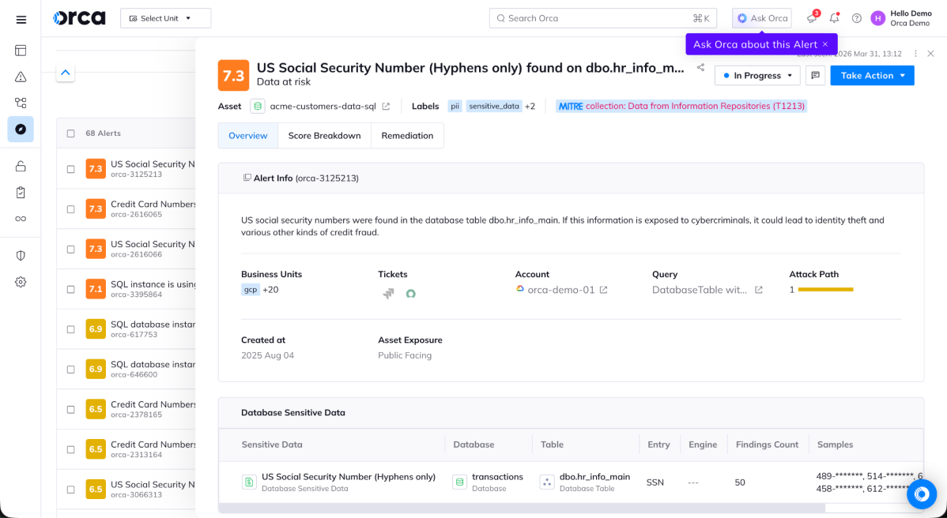Click the Orca logo
Viewport: 947px width, 518px height.
79,18
